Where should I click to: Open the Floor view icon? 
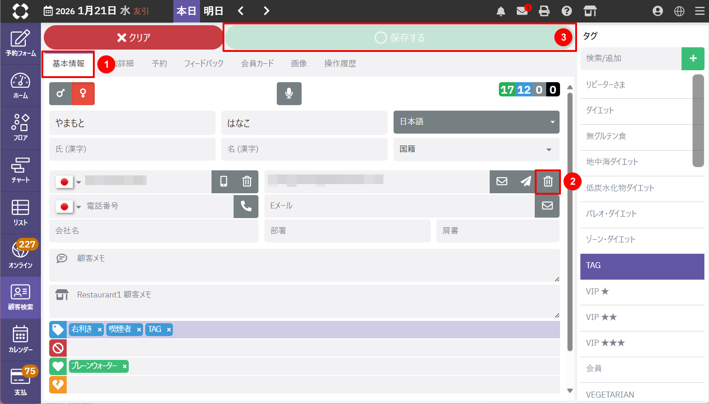[20, 128]
